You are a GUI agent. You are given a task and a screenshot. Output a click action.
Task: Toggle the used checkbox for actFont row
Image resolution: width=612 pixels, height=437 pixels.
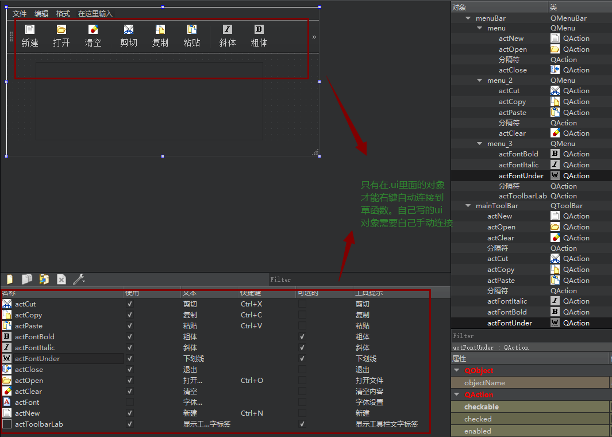coord(130,402)
